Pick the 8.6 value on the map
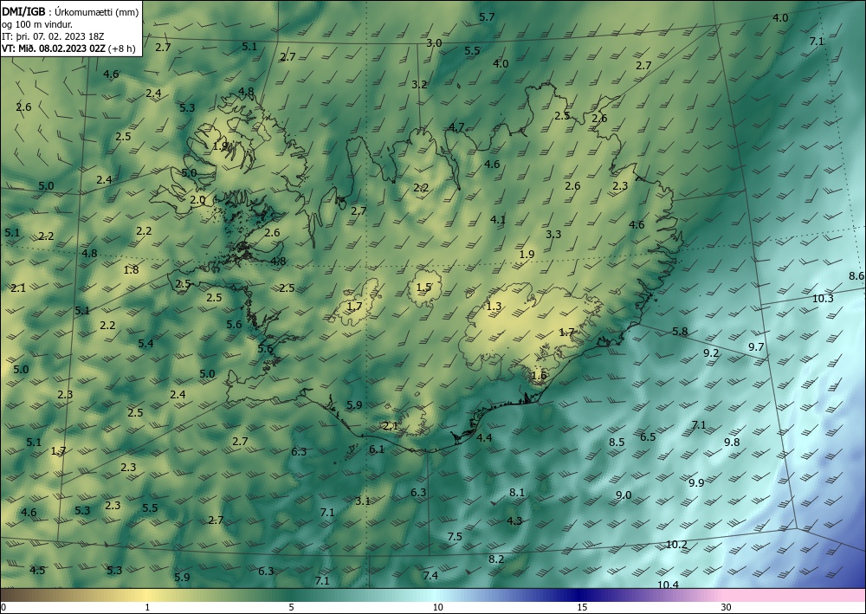 [x=856, y=276]
